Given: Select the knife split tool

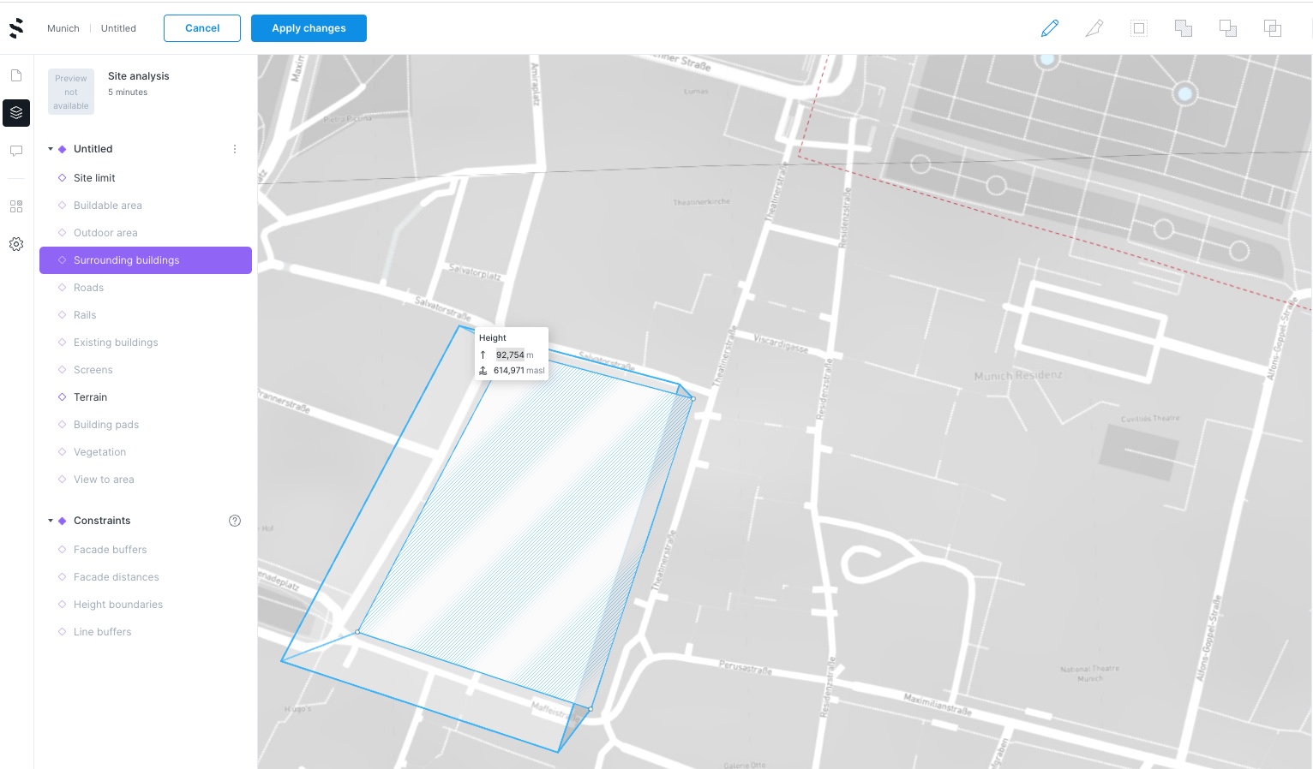Looking at the screenshot, I should coord(1094,28).
